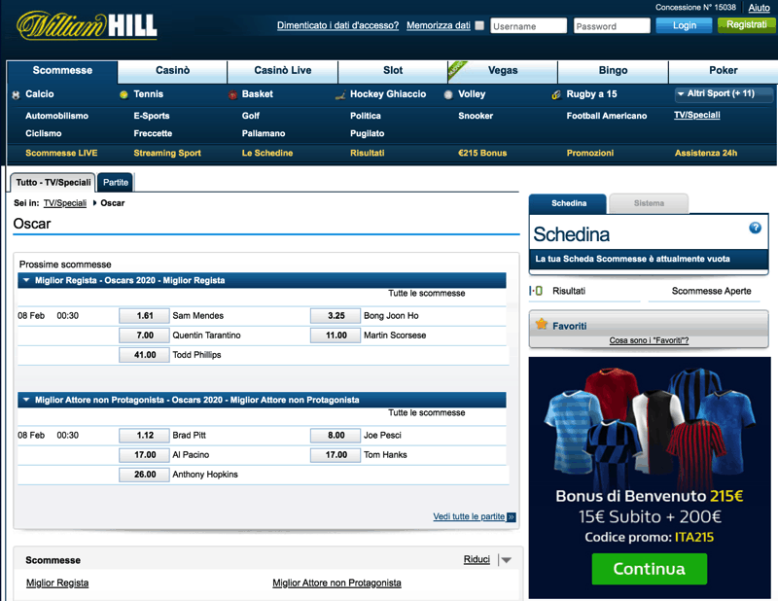Click the William Hill logo
778x601 pixels.
87,26
